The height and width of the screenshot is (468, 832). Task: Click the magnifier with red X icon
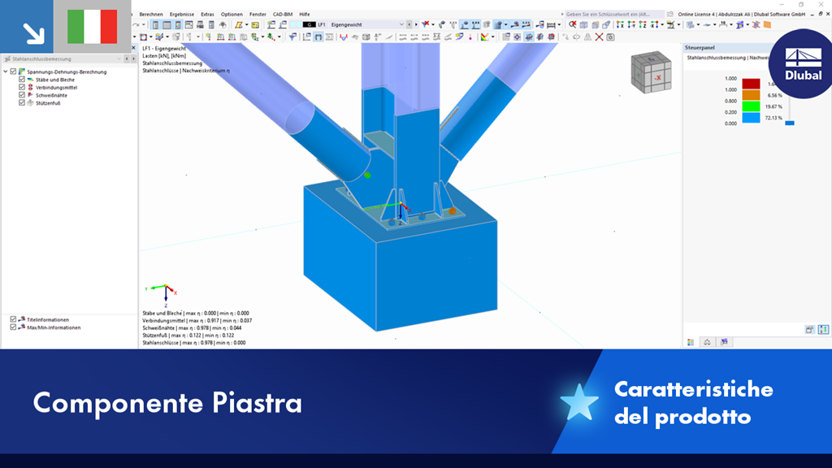coord(573,24)
